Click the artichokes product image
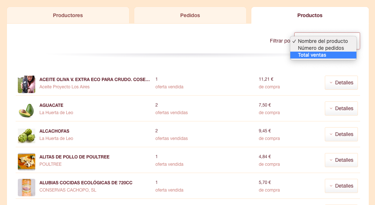 (27, 136)
